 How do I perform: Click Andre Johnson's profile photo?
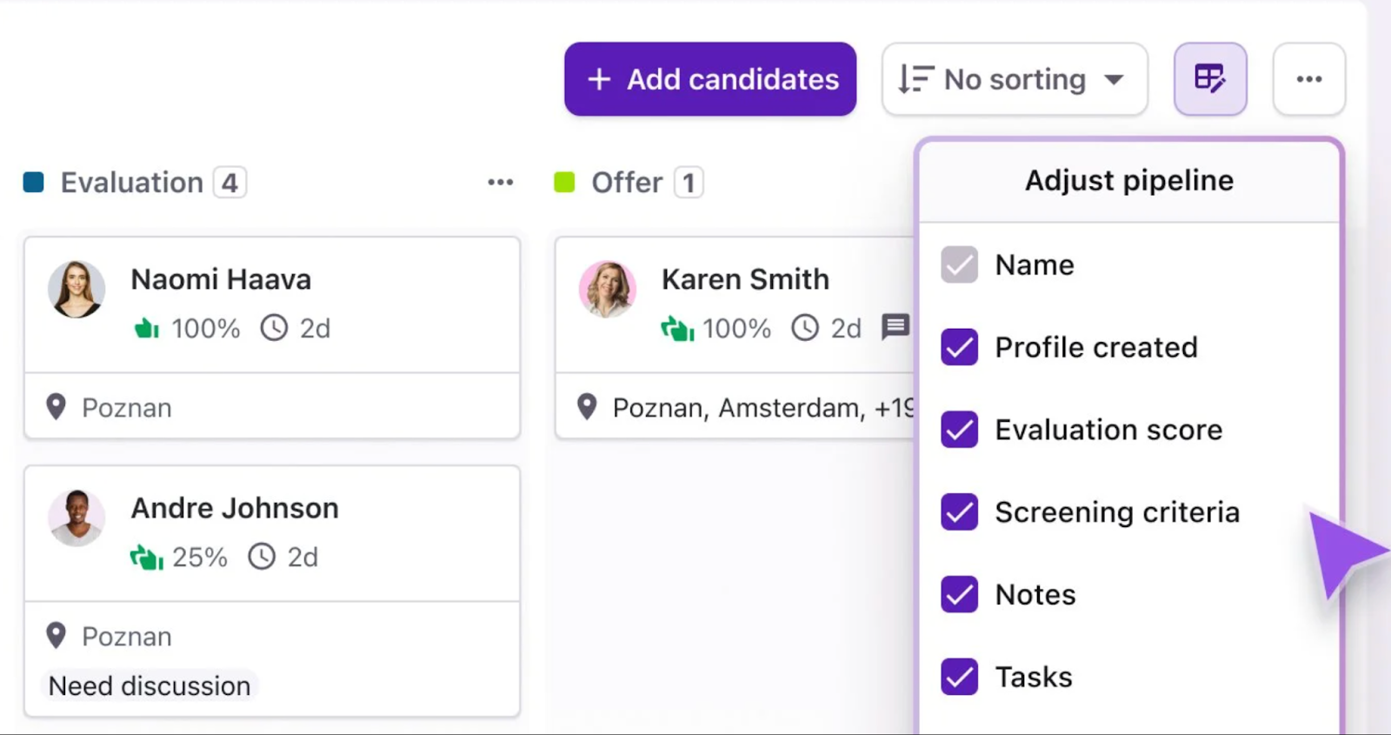coord(77,518)
